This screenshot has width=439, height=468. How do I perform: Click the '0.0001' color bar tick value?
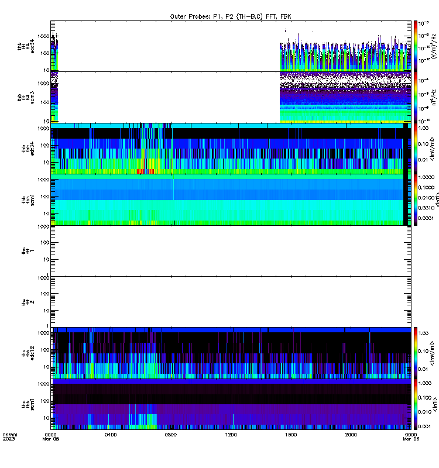426,218
